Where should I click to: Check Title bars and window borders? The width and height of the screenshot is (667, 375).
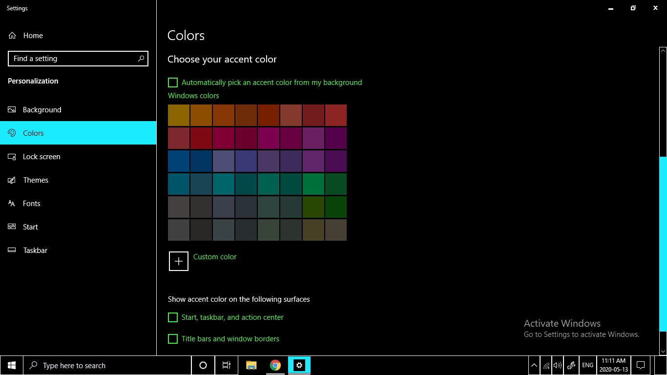click(x=173, y=339)
